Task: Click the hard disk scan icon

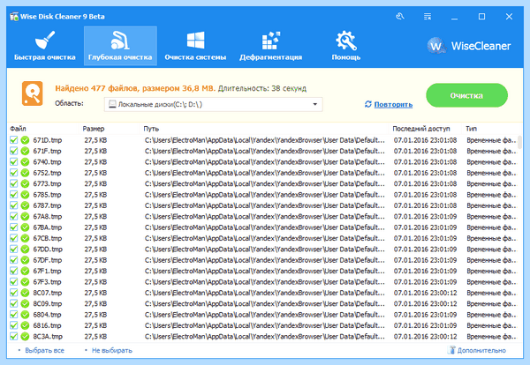Action: pos(33,93)
